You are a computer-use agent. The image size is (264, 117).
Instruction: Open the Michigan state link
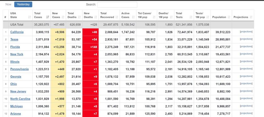click(16, 106)
